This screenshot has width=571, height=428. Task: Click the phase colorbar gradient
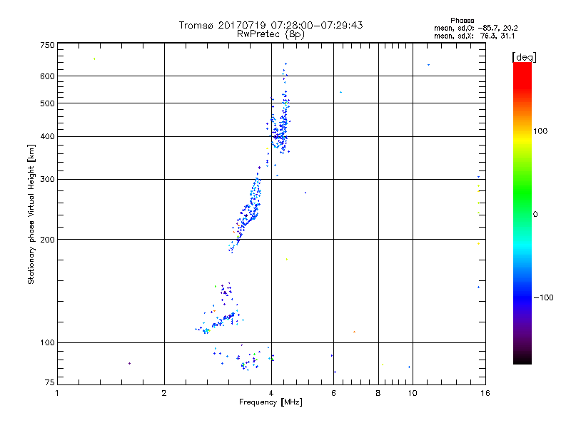(522, 213)
